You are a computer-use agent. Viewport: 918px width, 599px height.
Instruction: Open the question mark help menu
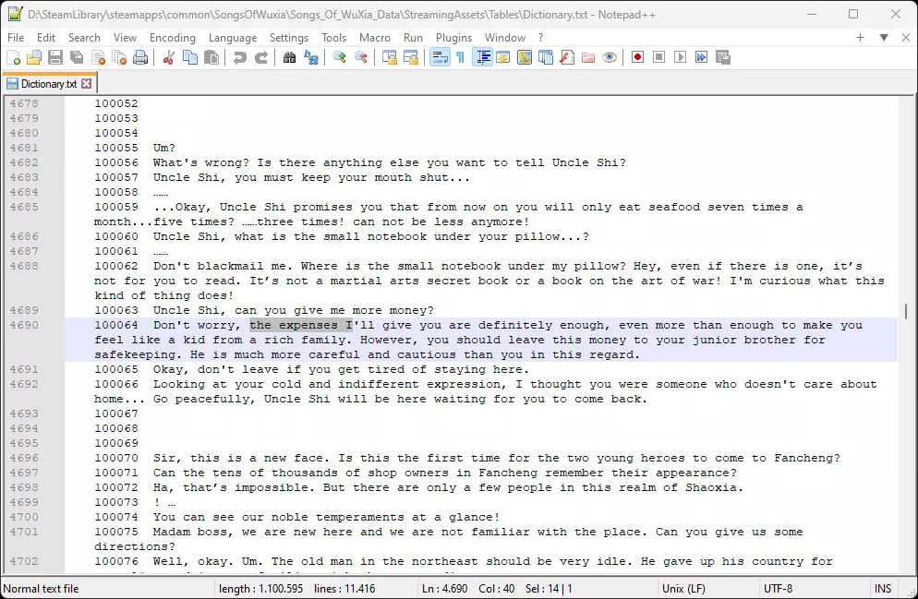540,38
